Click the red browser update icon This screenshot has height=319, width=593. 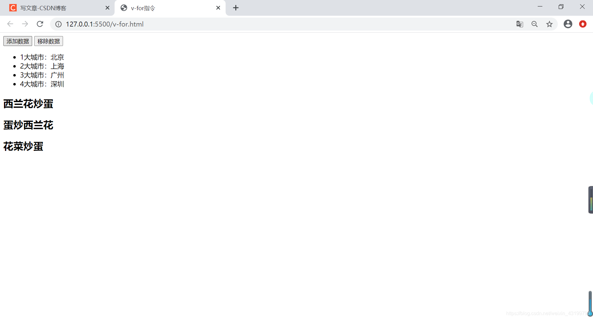pos(582,24)
